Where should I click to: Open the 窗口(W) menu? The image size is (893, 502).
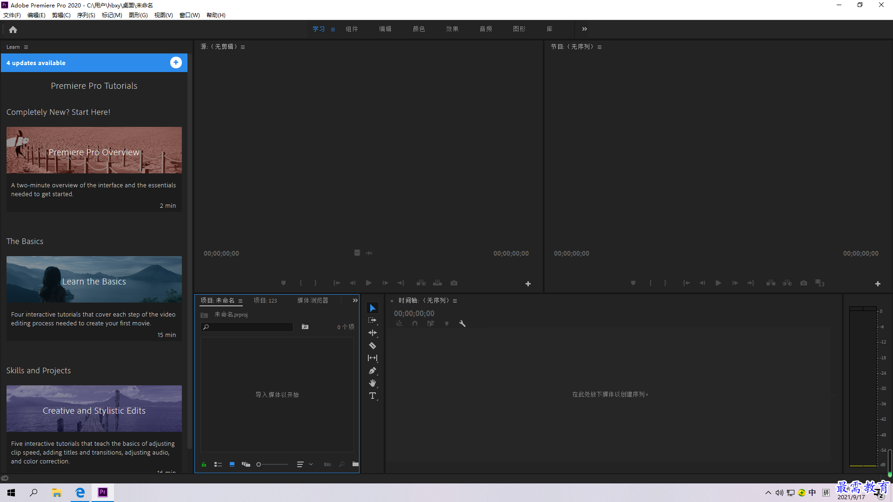coord(190,15)
